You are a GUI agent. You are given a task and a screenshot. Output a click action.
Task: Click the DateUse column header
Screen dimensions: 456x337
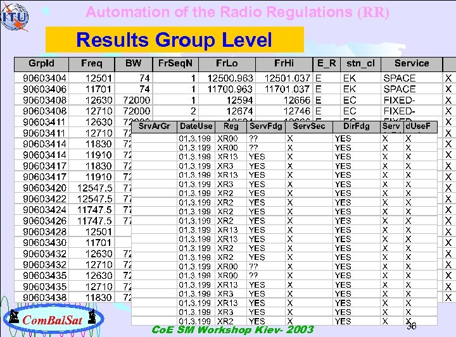196,126
